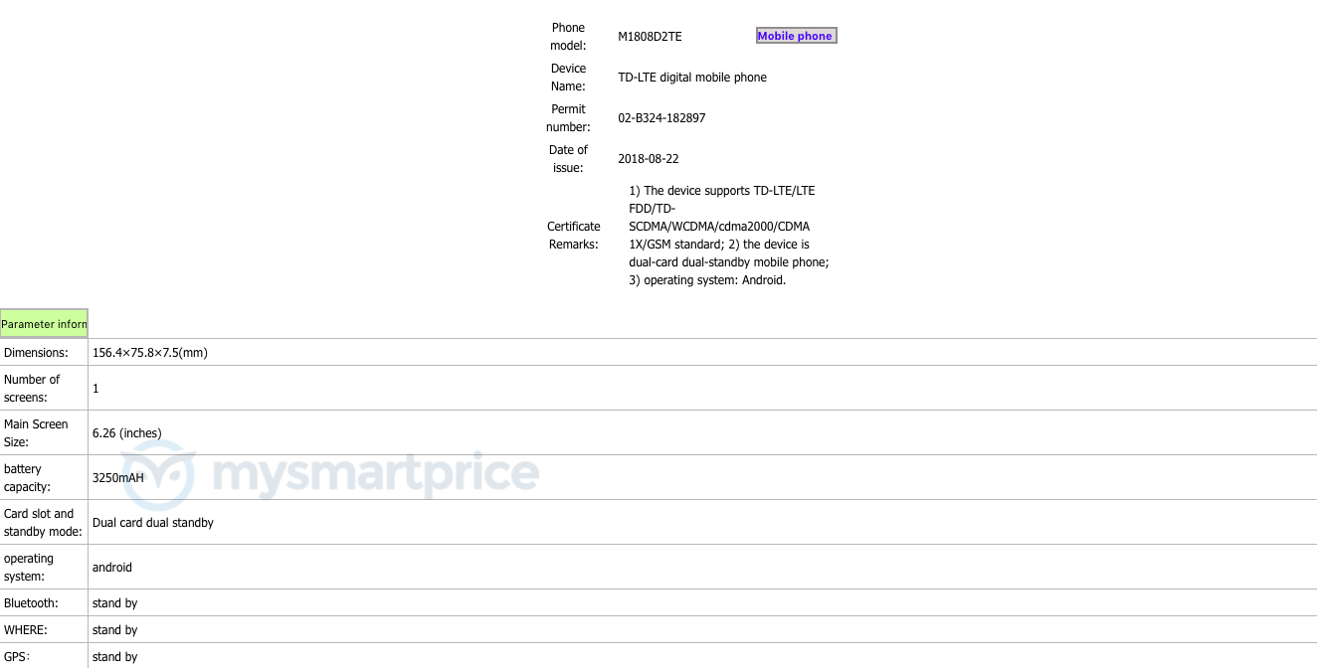The height and width of the screenshot is (668, 1317).
Task: Select 'stand by' value in GPS row
Action: pyautogui.click(x=114, y=657)
